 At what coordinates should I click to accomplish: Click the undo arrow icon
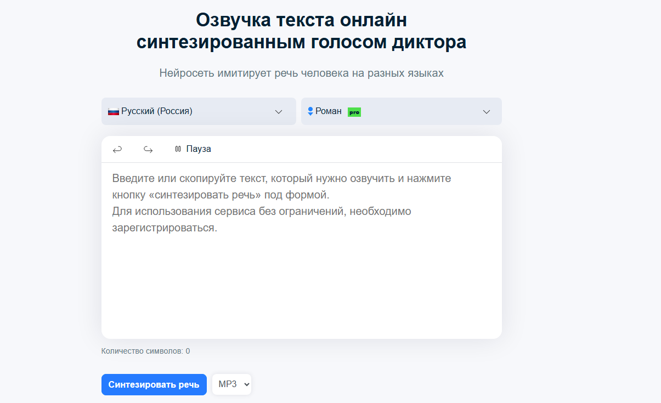(x=117, y=149)
